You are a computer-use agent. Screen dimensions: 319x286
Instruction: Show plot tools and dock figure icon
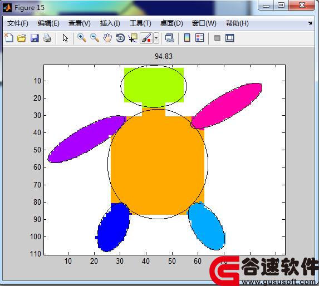tap(230, 38)
